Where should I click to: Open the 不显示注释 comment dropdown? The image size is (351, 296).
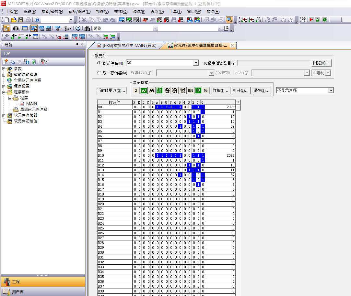(x=331, y=90)
